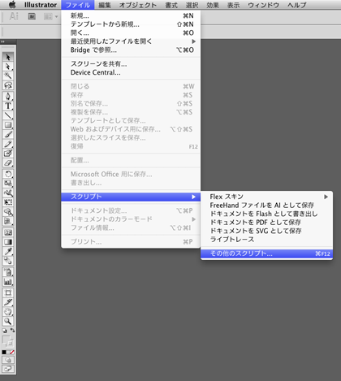Apply None (red slash) swatch
This screenshot has width=341, height=381.
point(12,353)
